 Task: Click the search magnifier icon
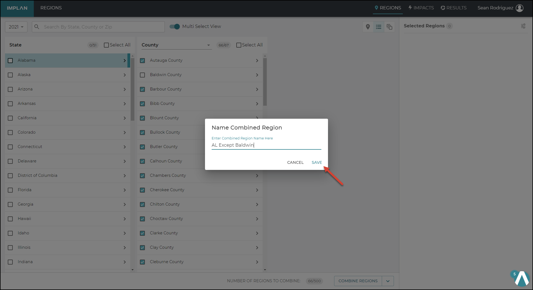[x=37, y=27]
